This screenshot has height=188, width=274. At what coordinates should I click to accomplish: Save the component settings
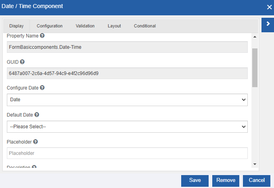pyautogui.click(x=195, y=181)
